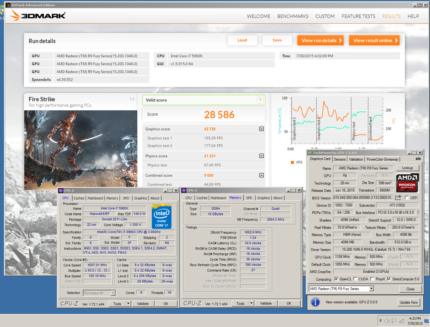
Task: Click Validate in CPU-Z CPU window
Action: [x=143, y=304]
